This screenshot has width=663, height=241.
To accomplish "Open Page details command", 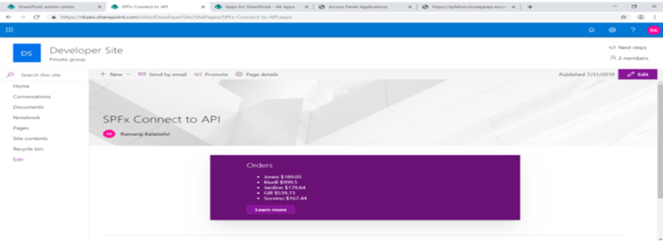I will point(256,74).
